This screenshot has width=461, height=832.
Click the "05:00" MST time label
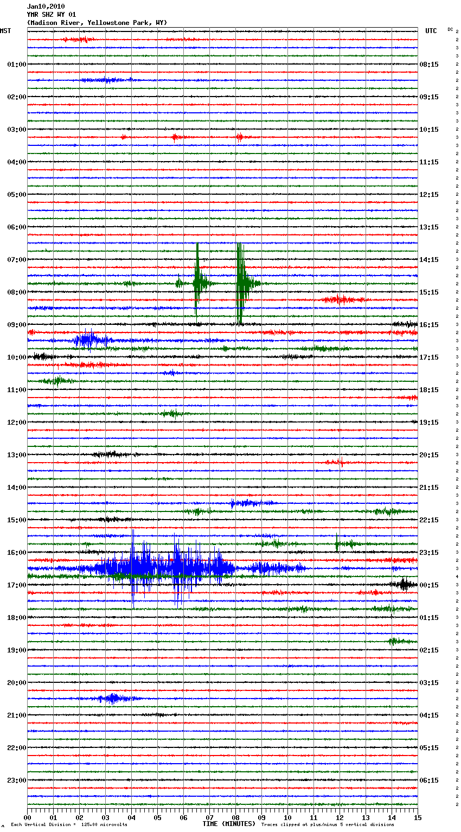17,195
